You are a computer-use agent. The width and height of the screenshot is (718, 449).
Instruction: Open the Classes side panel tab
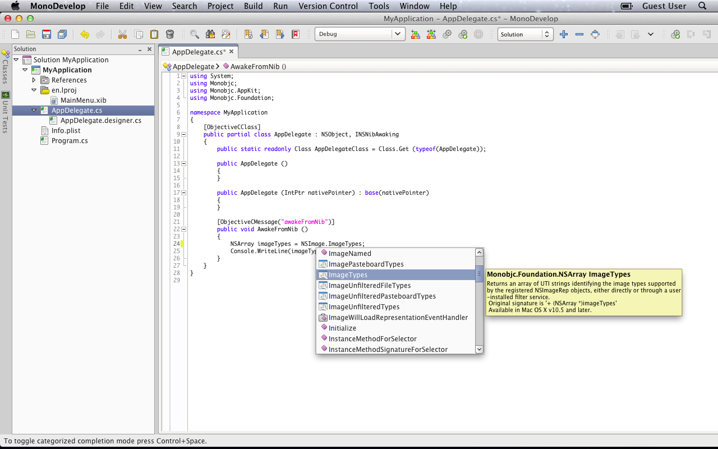[x=5, y=67]
